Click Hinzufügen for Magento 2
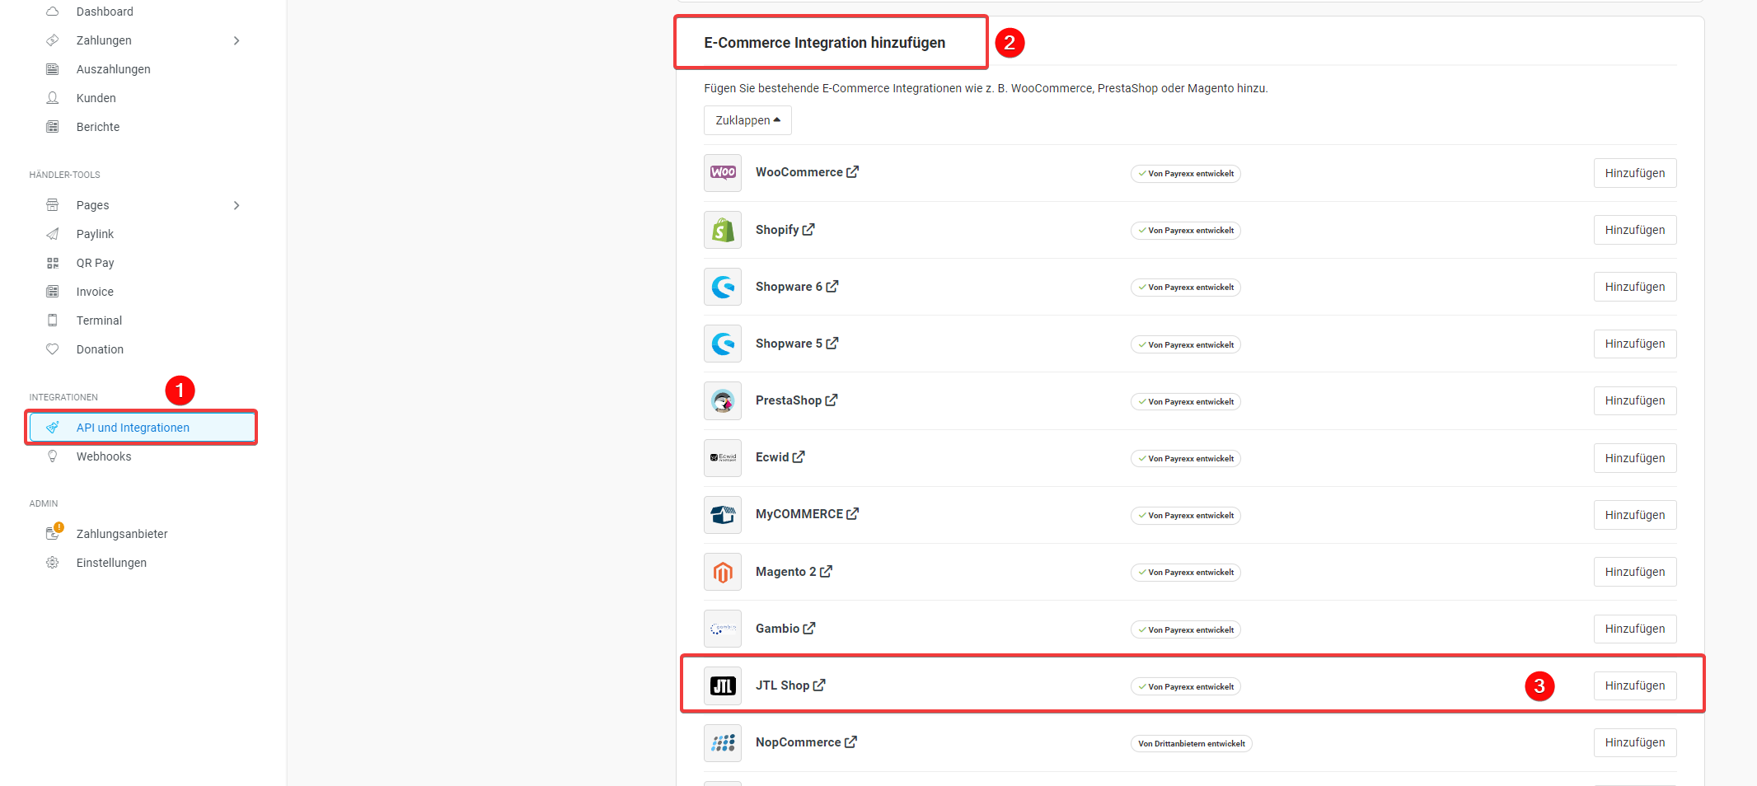Viewport: 1757px width, 786px height. click(x=1635, y=572)
